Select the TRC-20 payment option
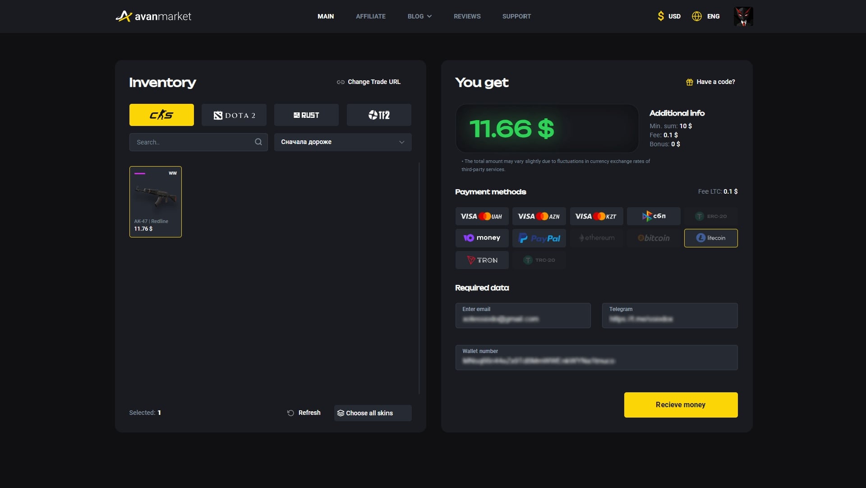The image size is (866, 488). [539, 260]
